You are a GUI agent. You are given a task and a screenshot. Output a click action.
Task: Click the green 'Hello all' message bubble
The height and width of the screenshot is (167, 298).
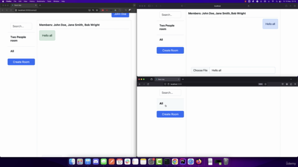(x=47, y=35)
